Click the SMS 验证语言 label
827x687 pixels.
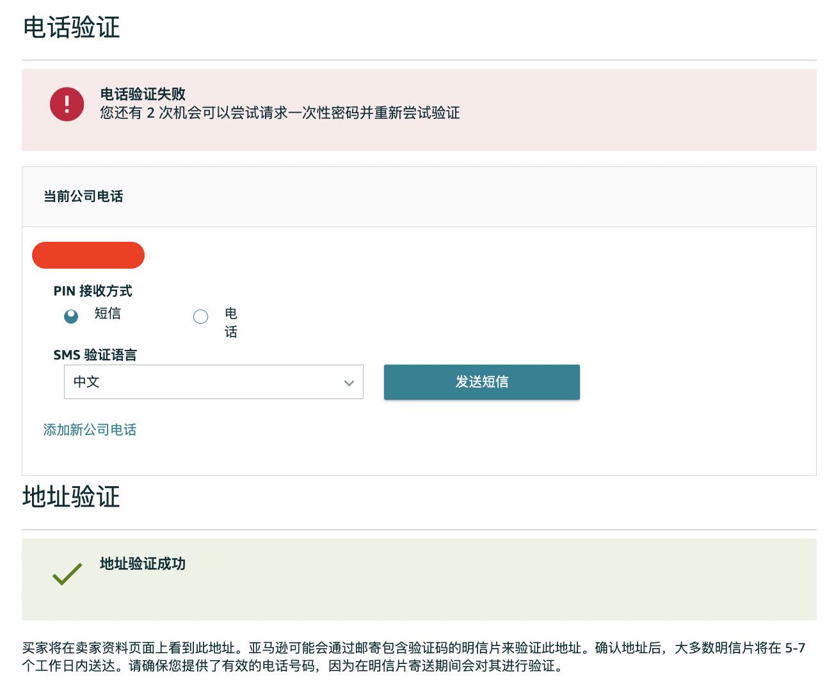coord(95,355)
